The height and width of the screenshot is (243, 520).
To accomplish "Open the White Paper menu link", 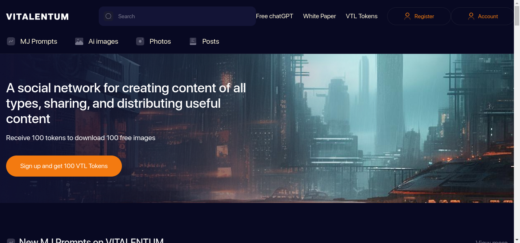I will click(x=319, y=16).
